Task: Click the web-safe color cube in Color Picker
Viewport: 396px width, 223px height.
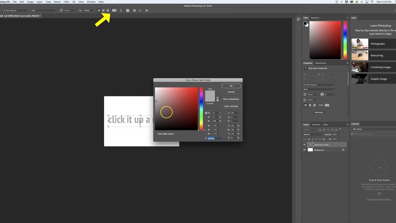Action: (x=217, y=98)
